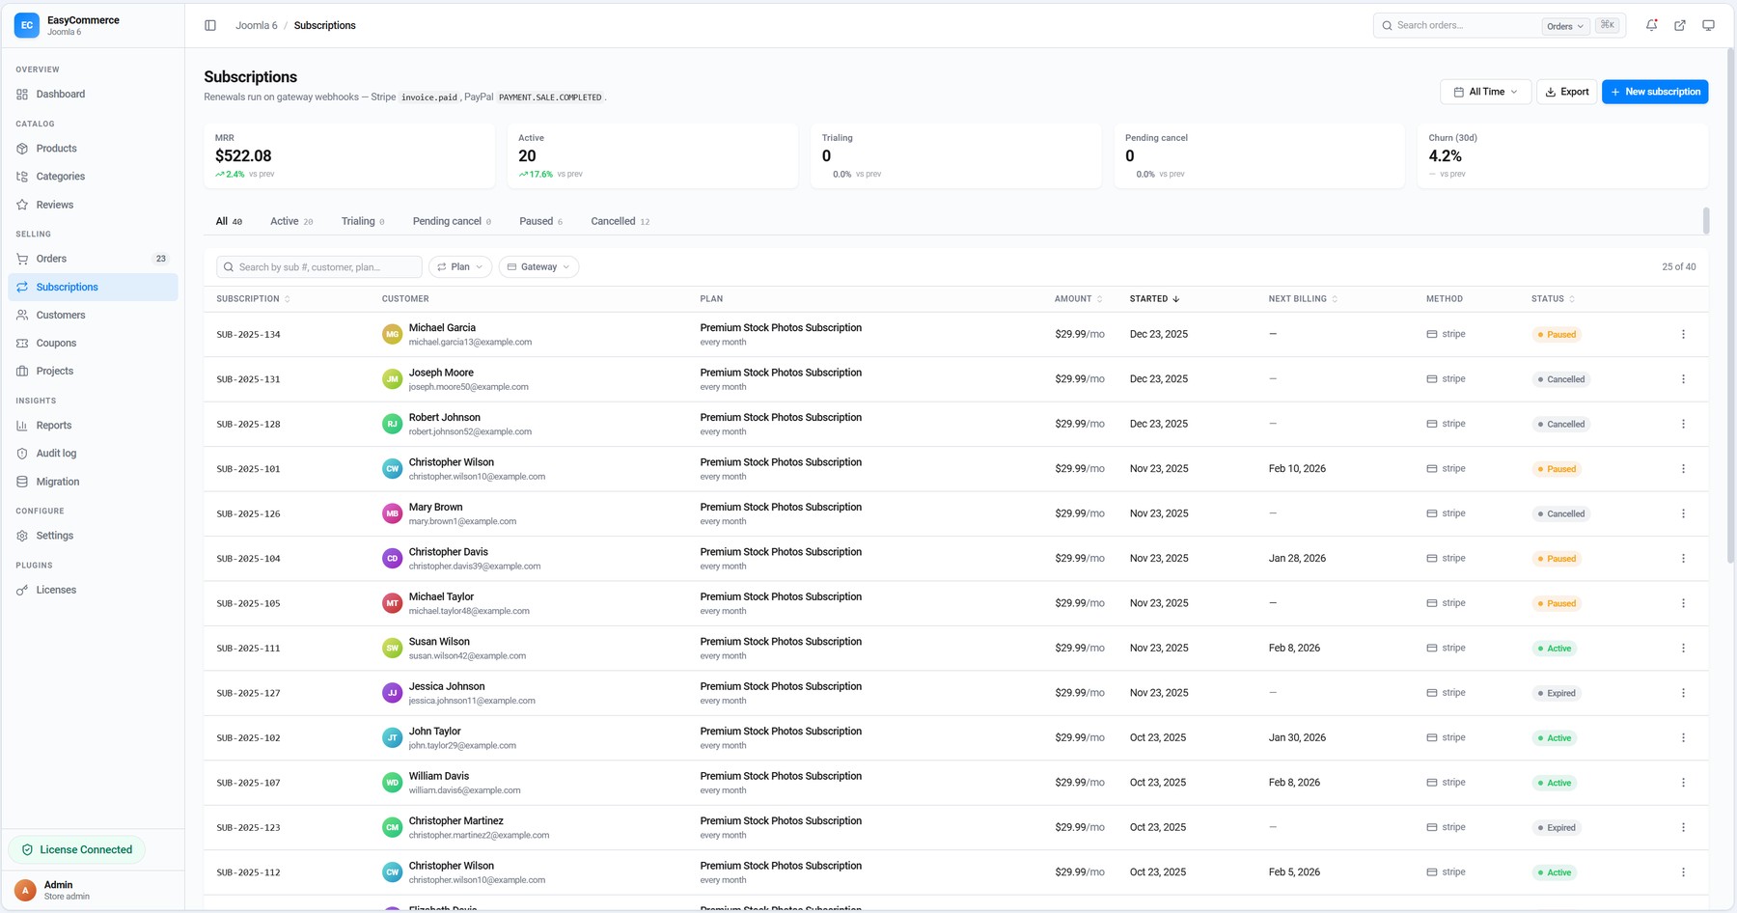Sort by the Status column header
Image resolution: width=1737 pixels, height=913 pixels.
coord(1553,299)
